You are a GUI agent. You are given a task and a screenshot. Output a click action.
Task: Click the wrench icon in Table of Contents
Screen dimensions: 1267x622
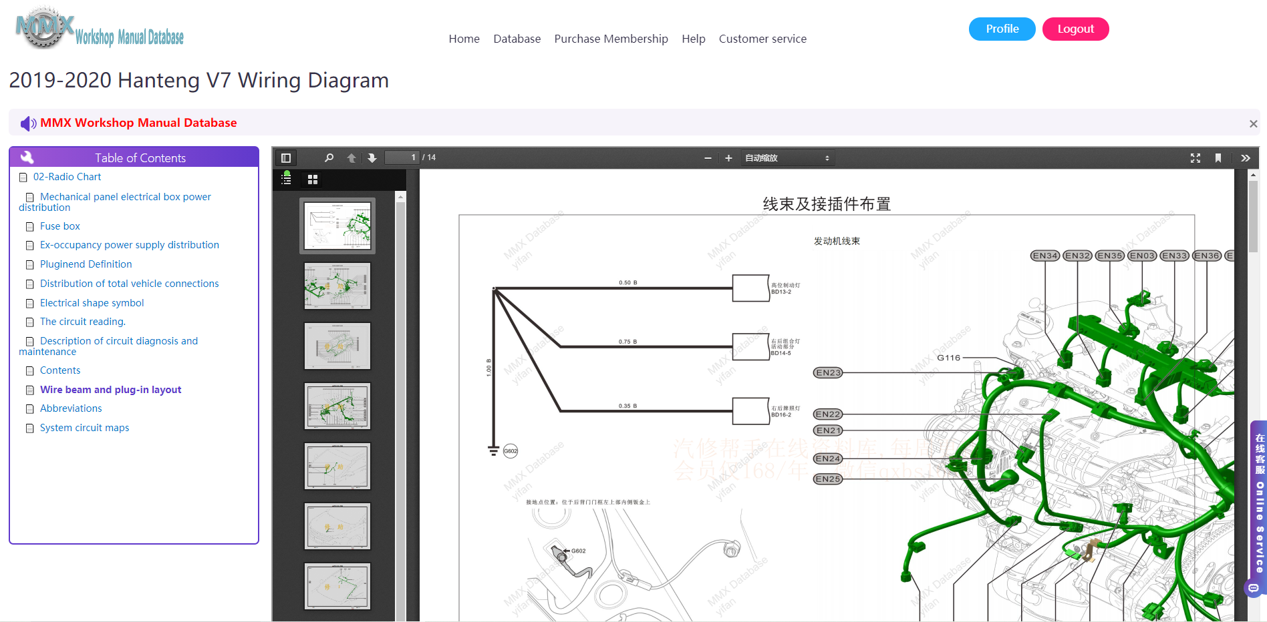[27, 158]
